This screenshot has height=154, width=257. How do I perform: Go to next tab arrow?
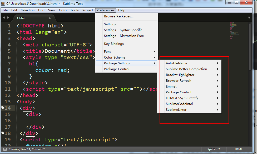point(8,18)
